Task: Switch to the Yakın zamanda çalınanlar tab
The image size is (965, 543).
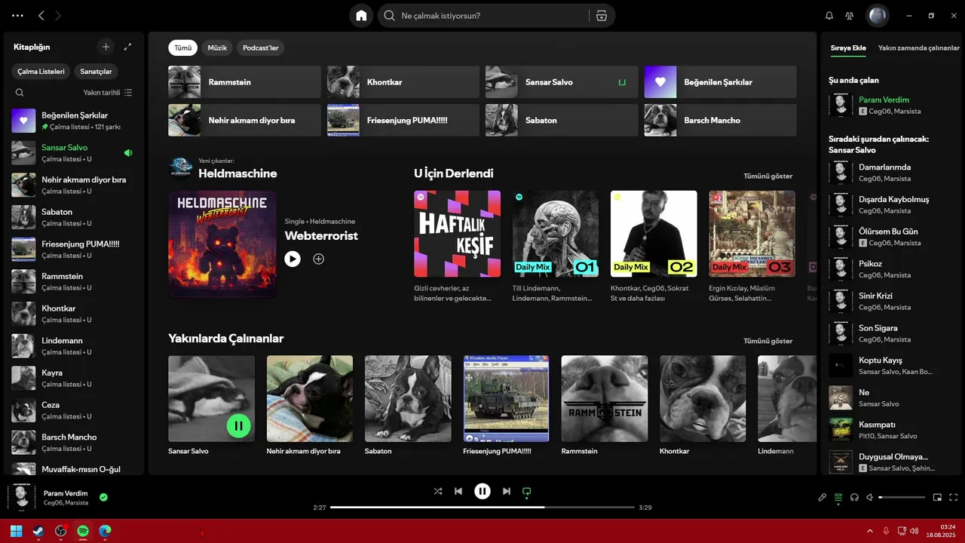Action: 919,48
